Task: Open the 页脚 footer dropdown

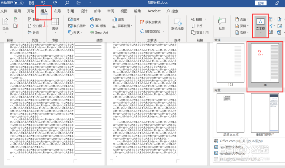Action: (x=242, y=26)
